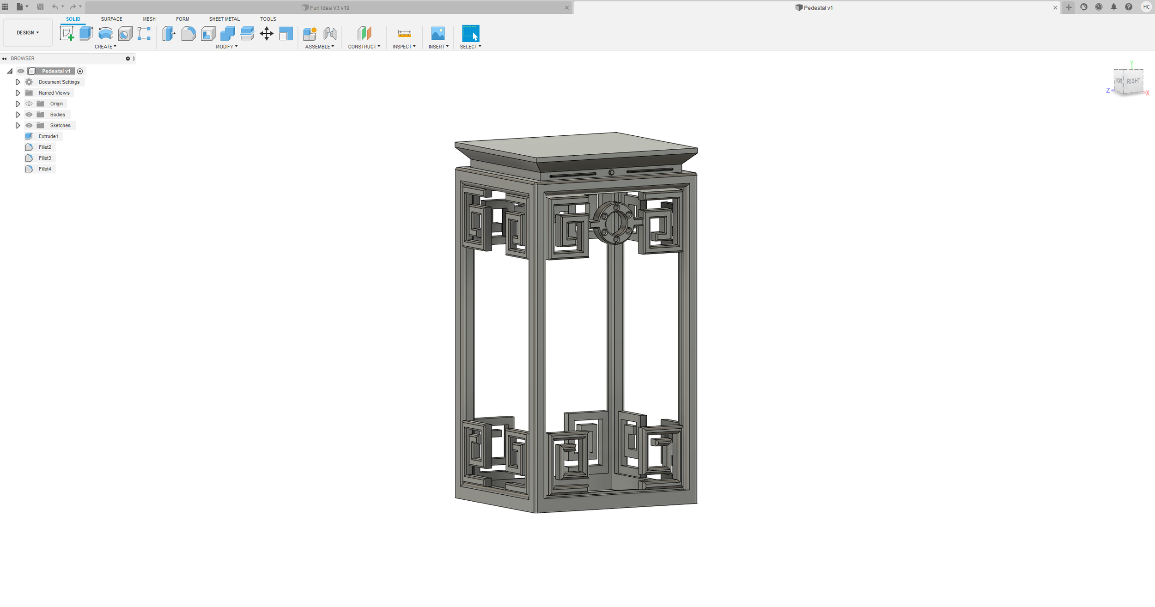Open the DESIGN workspace dropdown
The height and width of the screenshot is (607, 1155).
(x=28, y=33)
